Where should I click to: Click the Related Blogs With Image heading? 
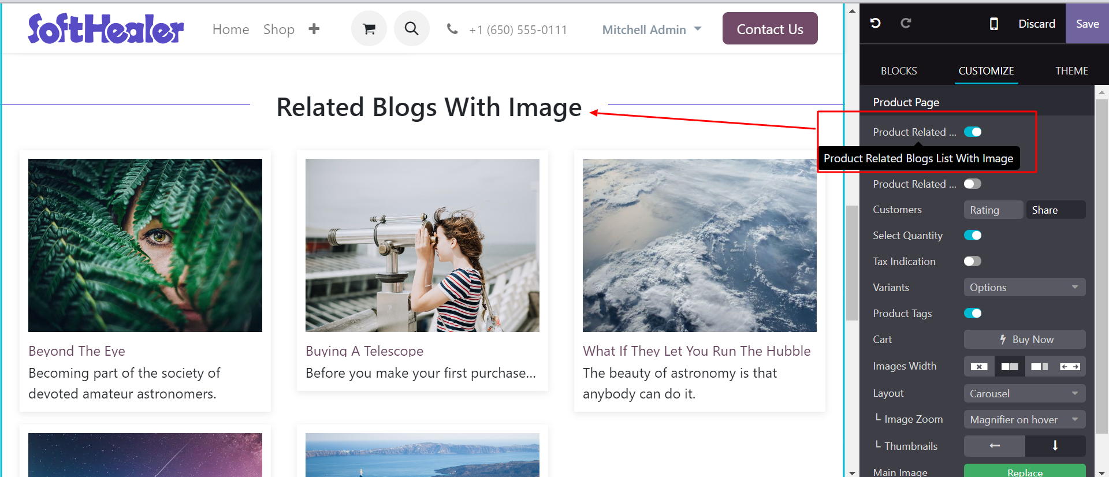429,107
